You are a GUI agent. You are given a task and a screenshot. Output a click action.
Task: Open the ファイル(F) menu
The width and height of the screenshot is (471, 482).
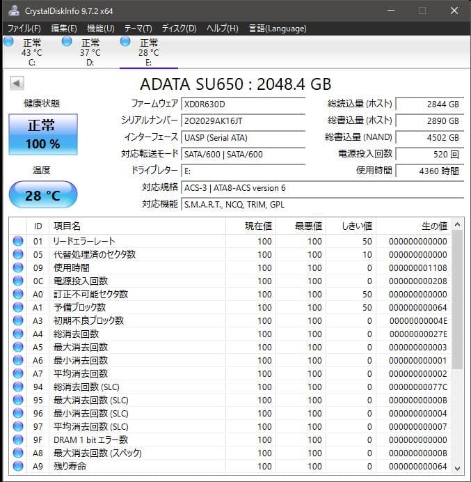24,29
